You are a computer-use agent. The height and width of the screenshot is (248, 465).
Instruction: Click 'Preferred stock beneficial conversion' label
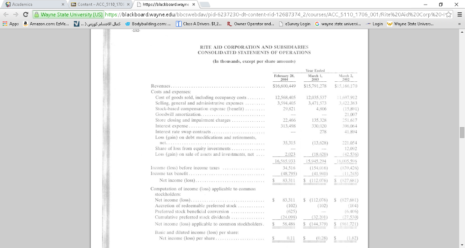[192, 212]
